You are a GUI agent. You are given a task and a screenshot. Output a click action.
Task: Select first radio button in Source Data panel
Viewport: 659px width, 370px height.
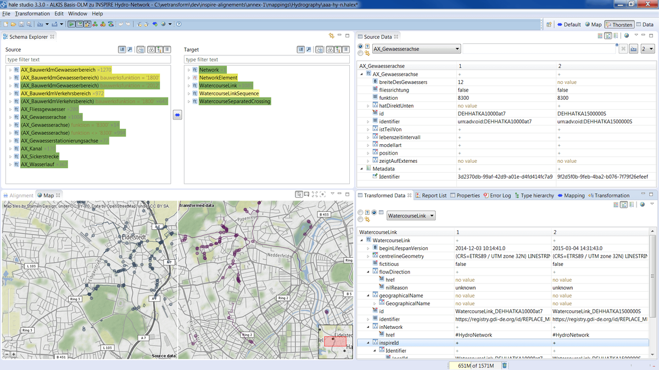[x=360, y=46]
